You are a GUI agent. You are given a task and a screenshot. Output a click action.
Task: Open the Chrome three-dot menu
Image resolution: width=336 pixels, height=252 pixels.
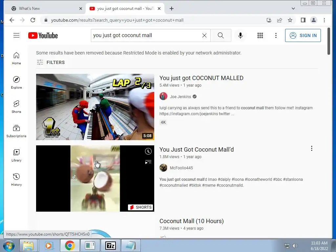(x=324, y=20)
